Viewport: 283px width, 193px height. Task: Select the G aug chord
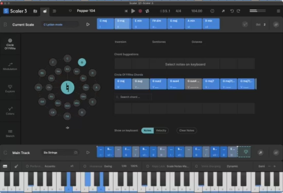point(140,83)
